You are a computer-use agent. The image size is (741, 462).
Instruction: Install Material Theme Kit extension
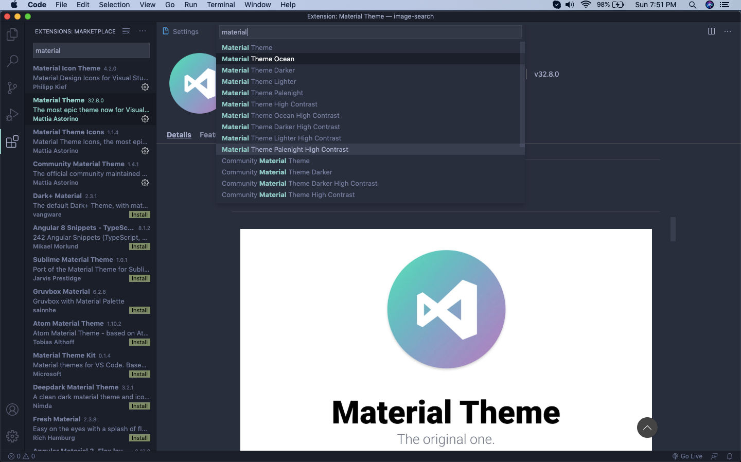tap(139, 374)
